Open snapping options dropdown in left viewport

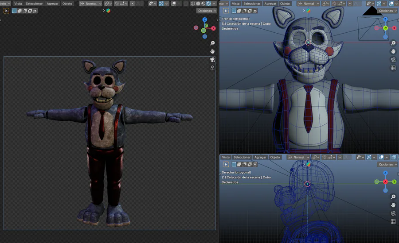[124, 4]
